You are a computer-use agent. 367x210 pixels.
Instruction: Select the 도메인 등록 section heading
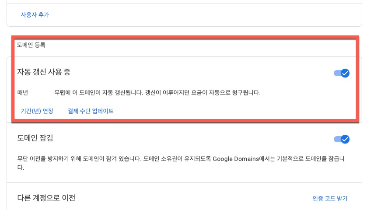tap(31, 45)
